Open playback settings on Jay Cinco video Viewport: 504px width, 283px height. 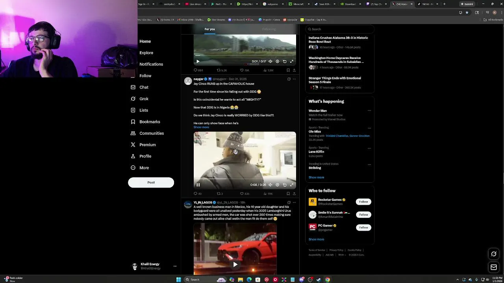click(277, 185)
